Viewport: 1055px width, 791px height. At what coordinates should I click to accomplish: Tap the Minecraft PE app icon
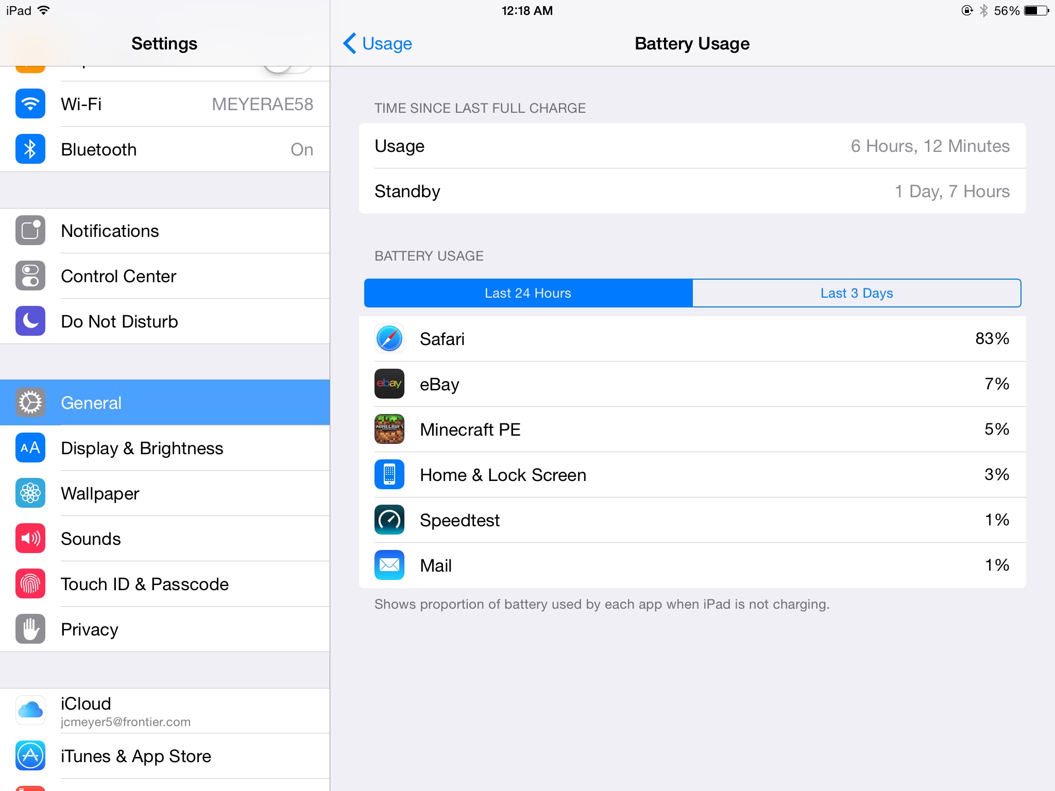click(x=389, y=429)
